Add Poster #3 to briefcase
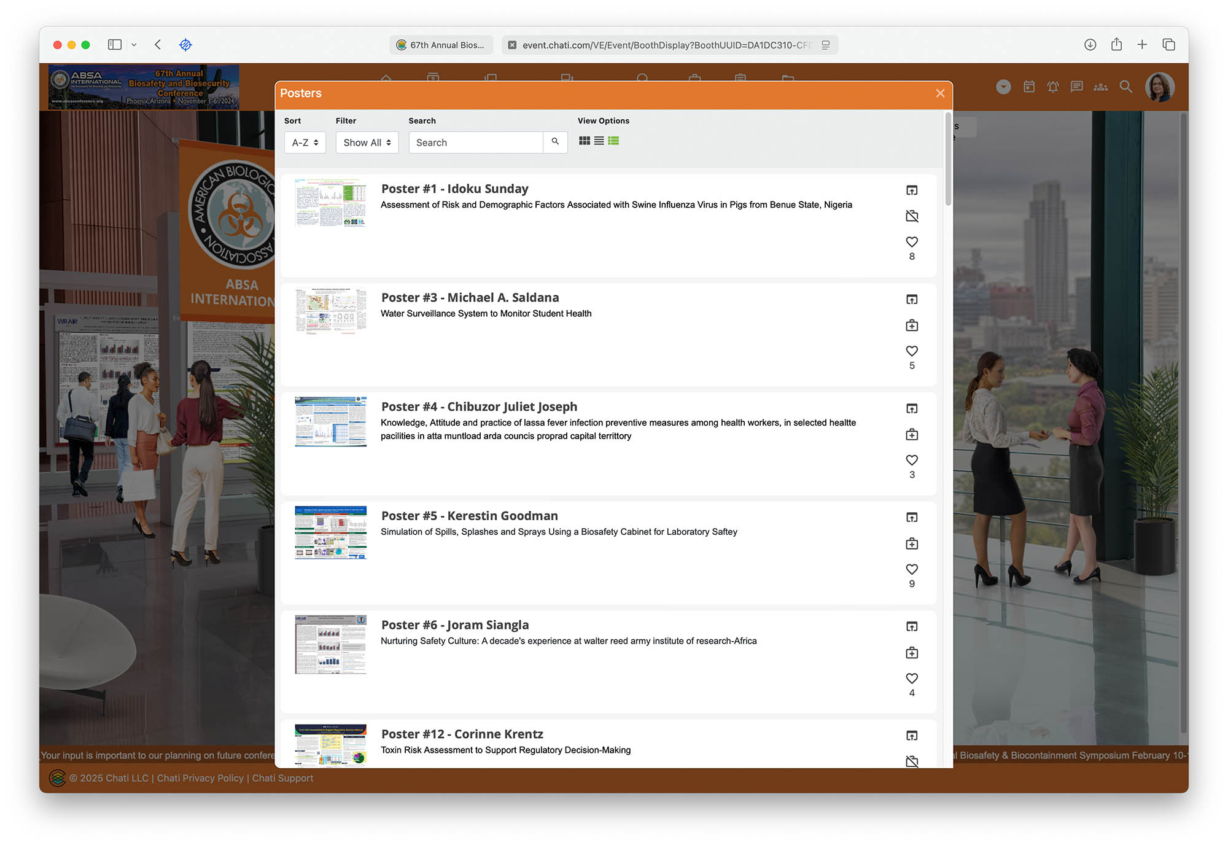This screenshot has width=1228, height=845. click(x=912, y=325)
